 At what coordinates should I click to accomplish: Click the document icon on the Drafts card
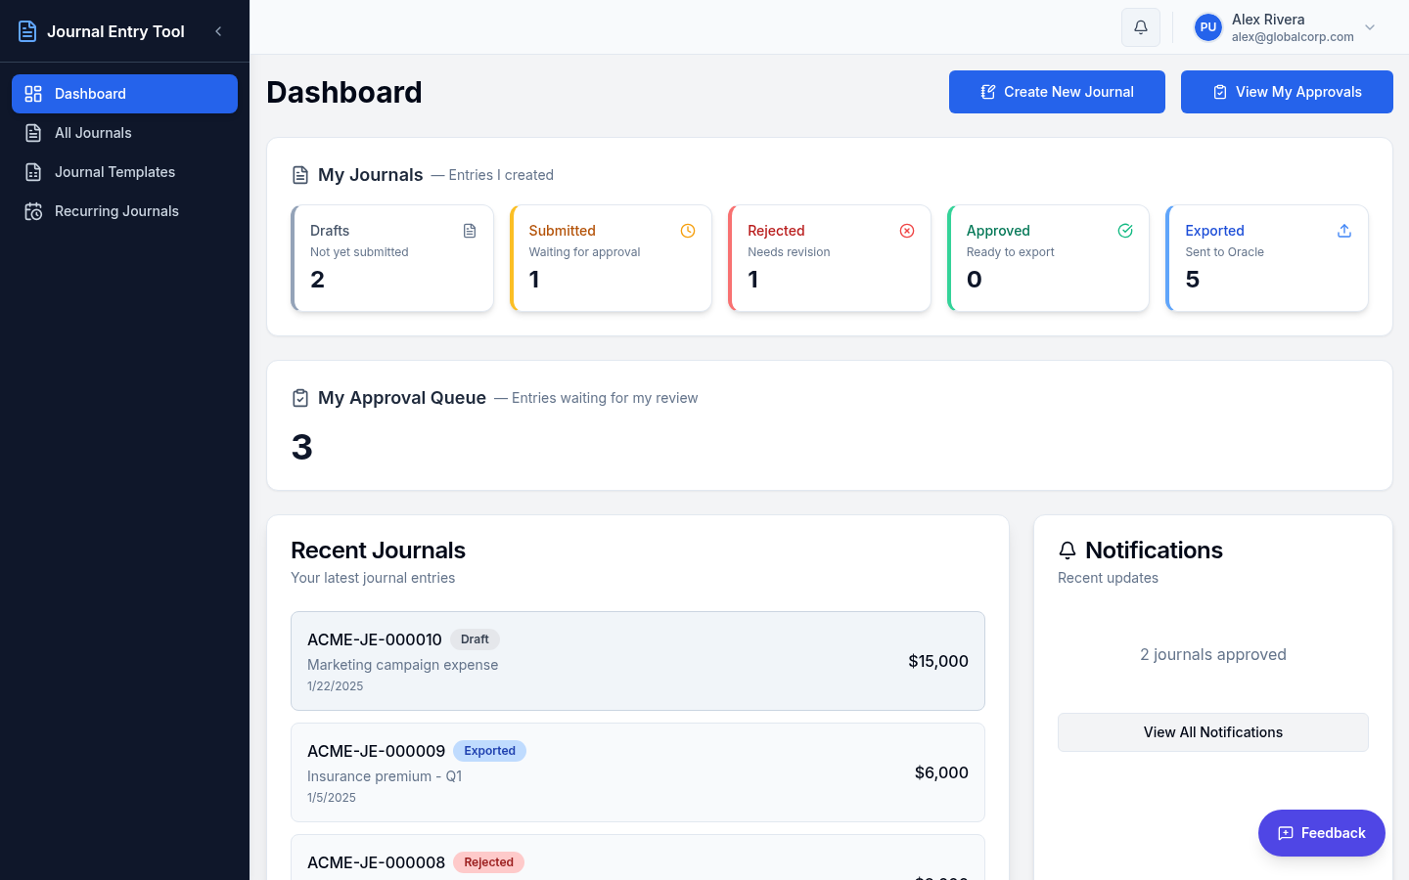click(470, 231)
